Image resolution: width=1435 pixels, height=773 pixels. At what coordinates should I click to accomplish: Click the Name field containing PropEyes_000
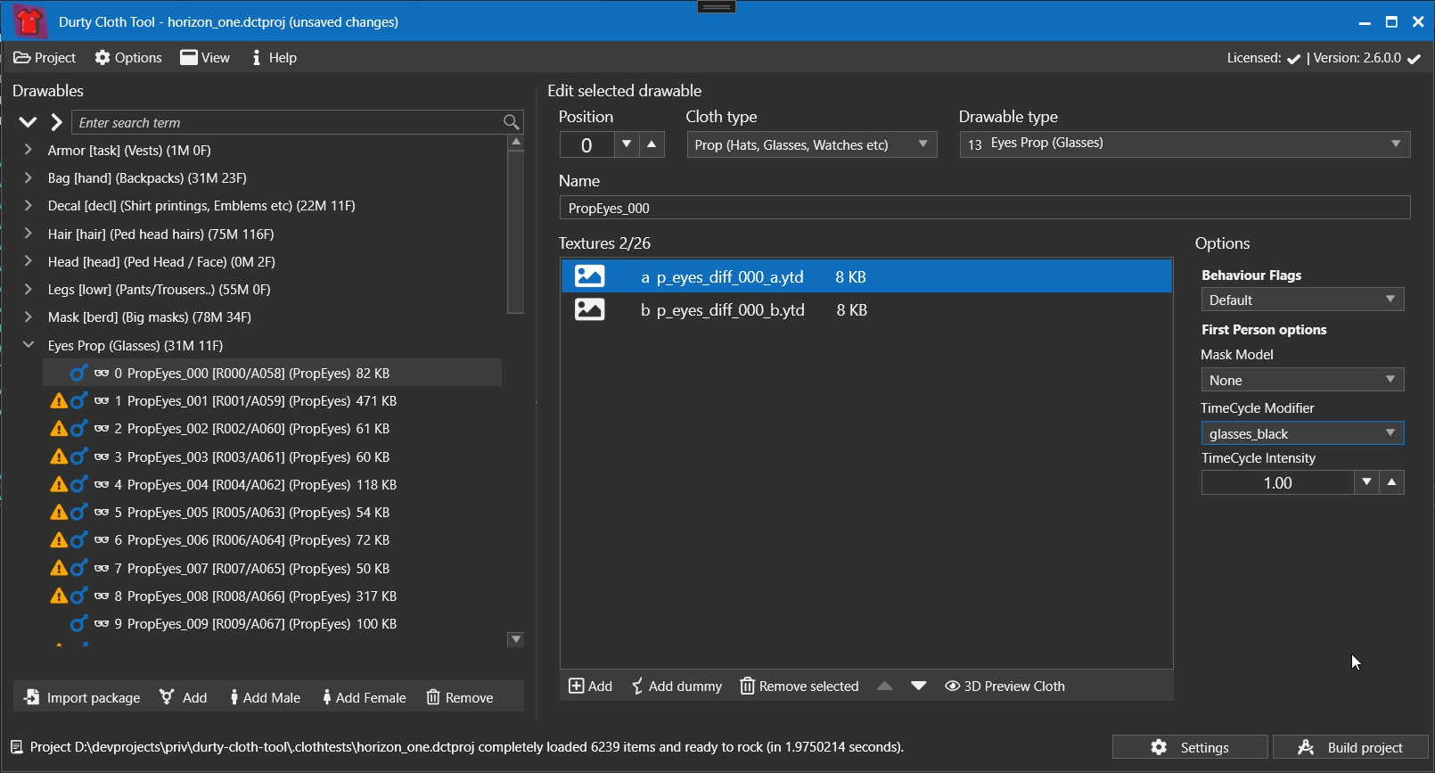click(x=984, y=208)
